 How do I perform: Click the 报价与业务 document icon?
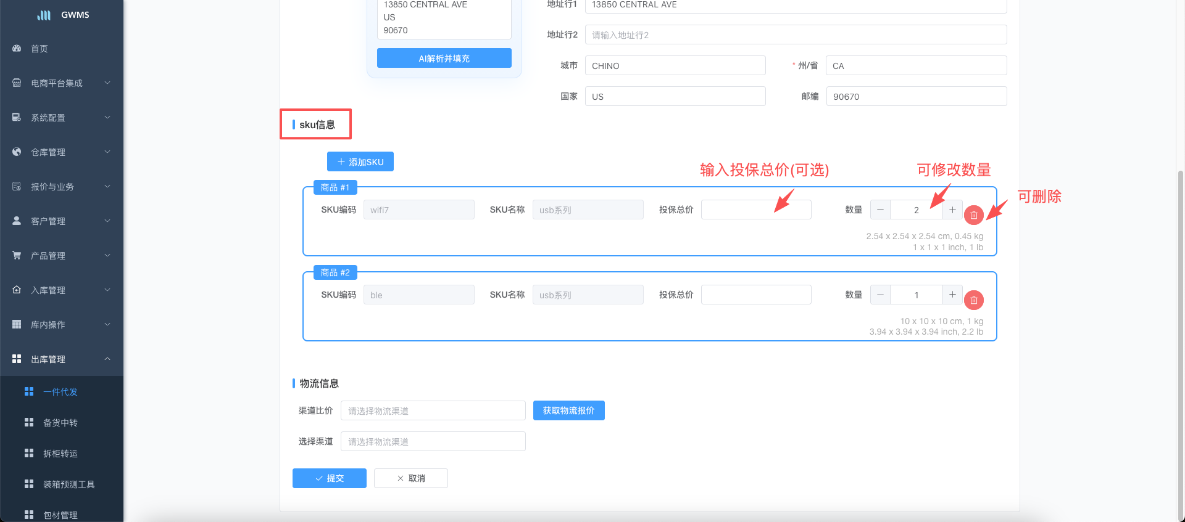17,186
